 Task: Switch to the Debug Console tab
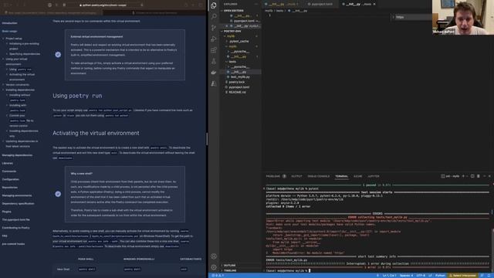[x=318, y=176]
